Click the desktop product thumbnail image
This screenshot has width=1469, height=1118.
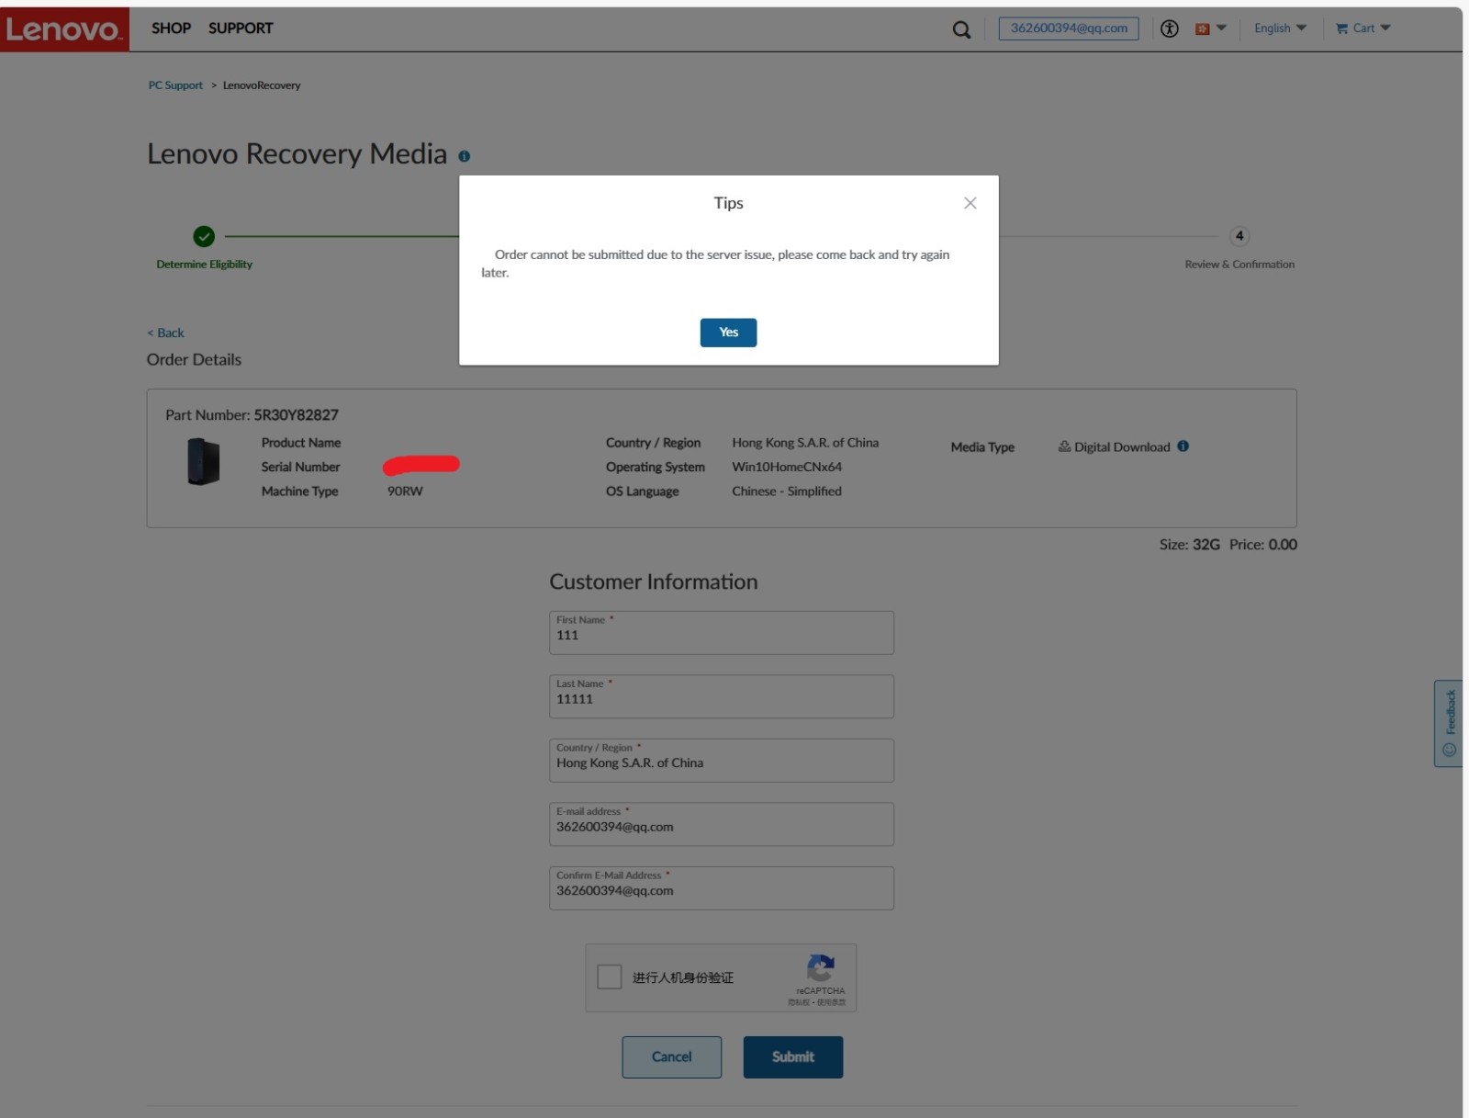(x=203, y=461)
